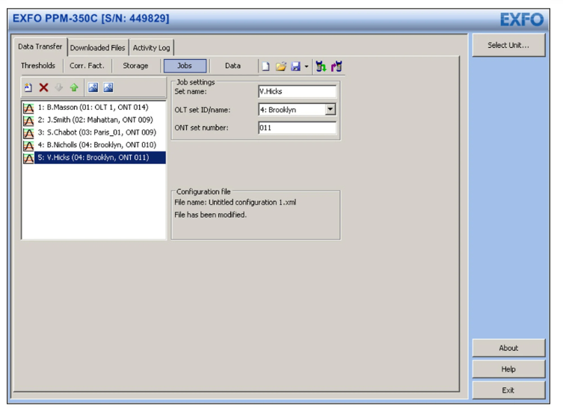Click the second blue image icon in job toolbar

click(x=108, y=87)
